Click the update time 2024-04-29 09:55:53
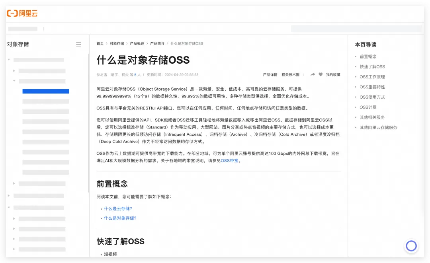430x263 pixels. click(x=182, y=75)
